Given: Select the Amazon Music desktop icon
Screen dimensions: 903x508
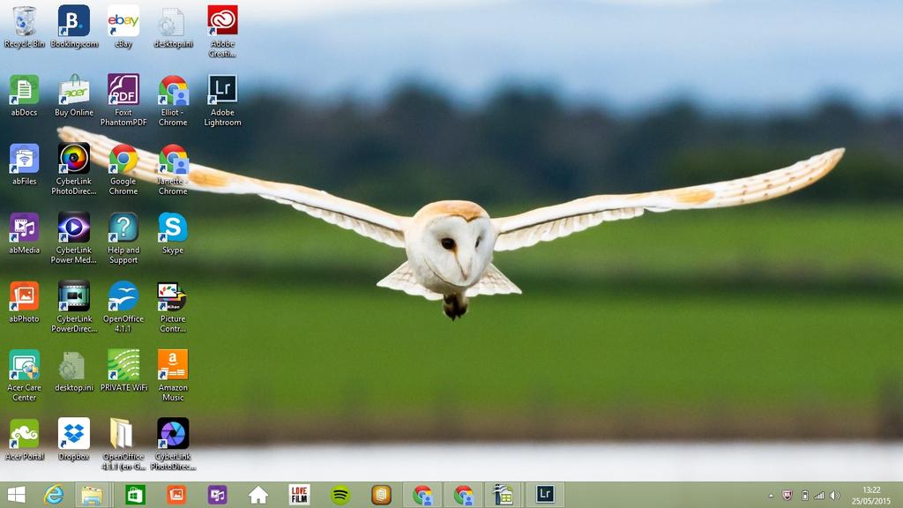Looking at the screenshot, I should (x=173, y=365).
